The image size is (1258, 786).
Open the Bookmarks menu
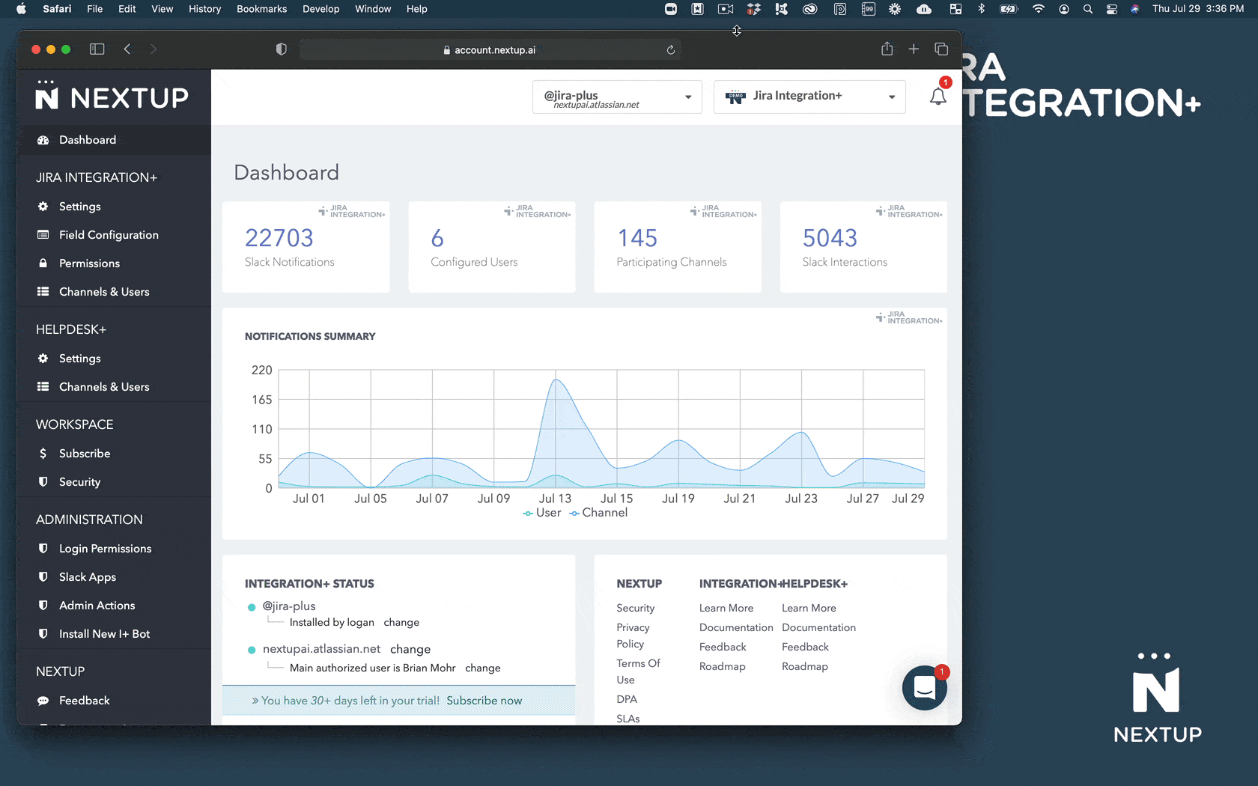pos(261,9)
